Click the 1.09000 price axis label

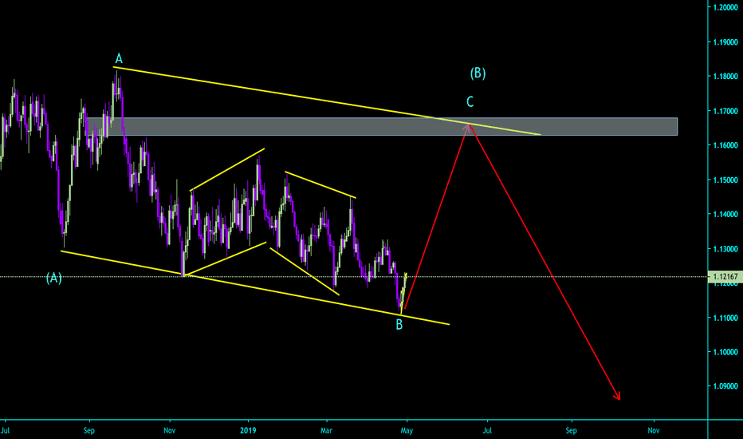coord(725,386)
